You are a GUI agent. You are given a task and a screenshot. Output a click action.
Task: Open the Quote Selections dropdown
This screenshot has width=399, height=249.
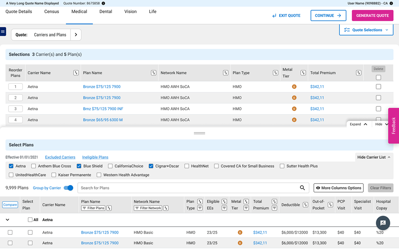(x=366, y=30)
